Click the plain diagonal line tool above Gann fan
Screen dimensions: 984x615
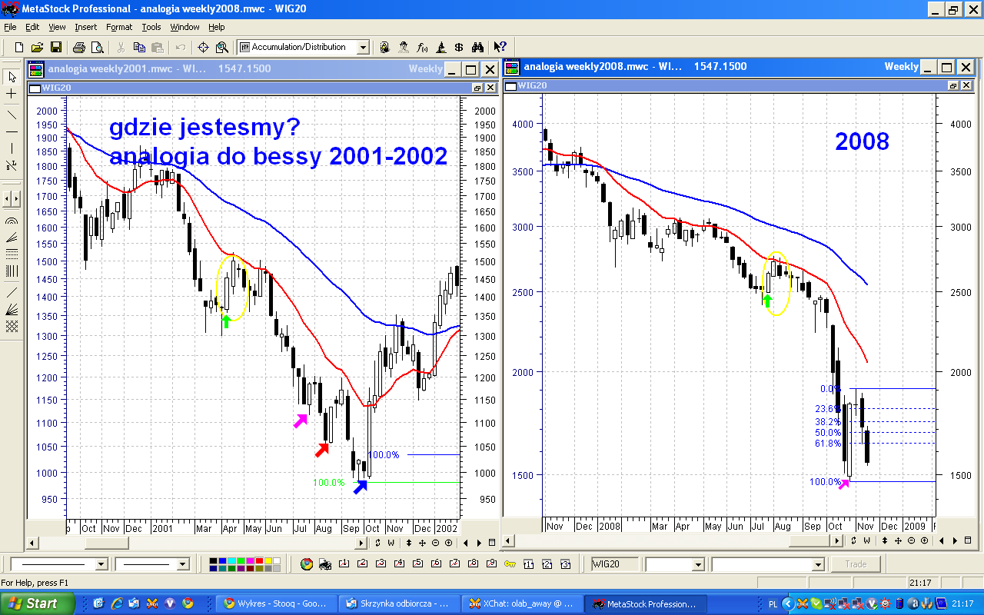[x=12, y=292]
